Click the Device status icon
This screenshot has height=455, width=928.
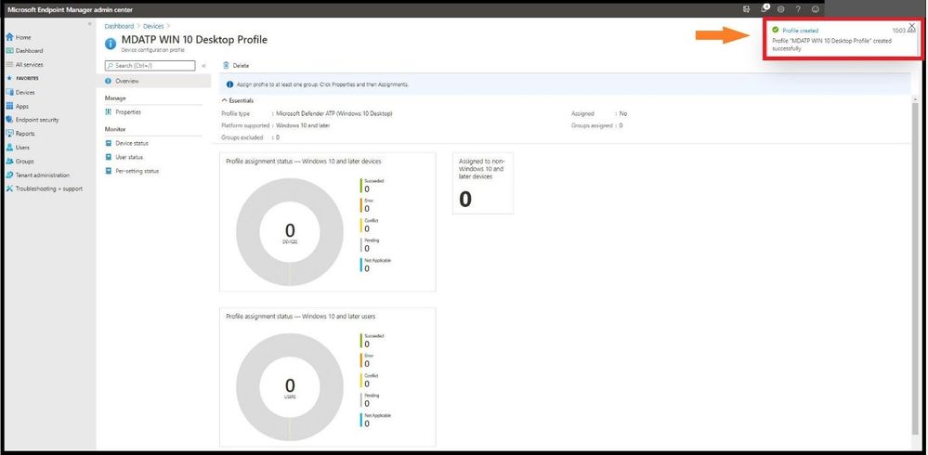pyautogui.click(x=109, y=143)
